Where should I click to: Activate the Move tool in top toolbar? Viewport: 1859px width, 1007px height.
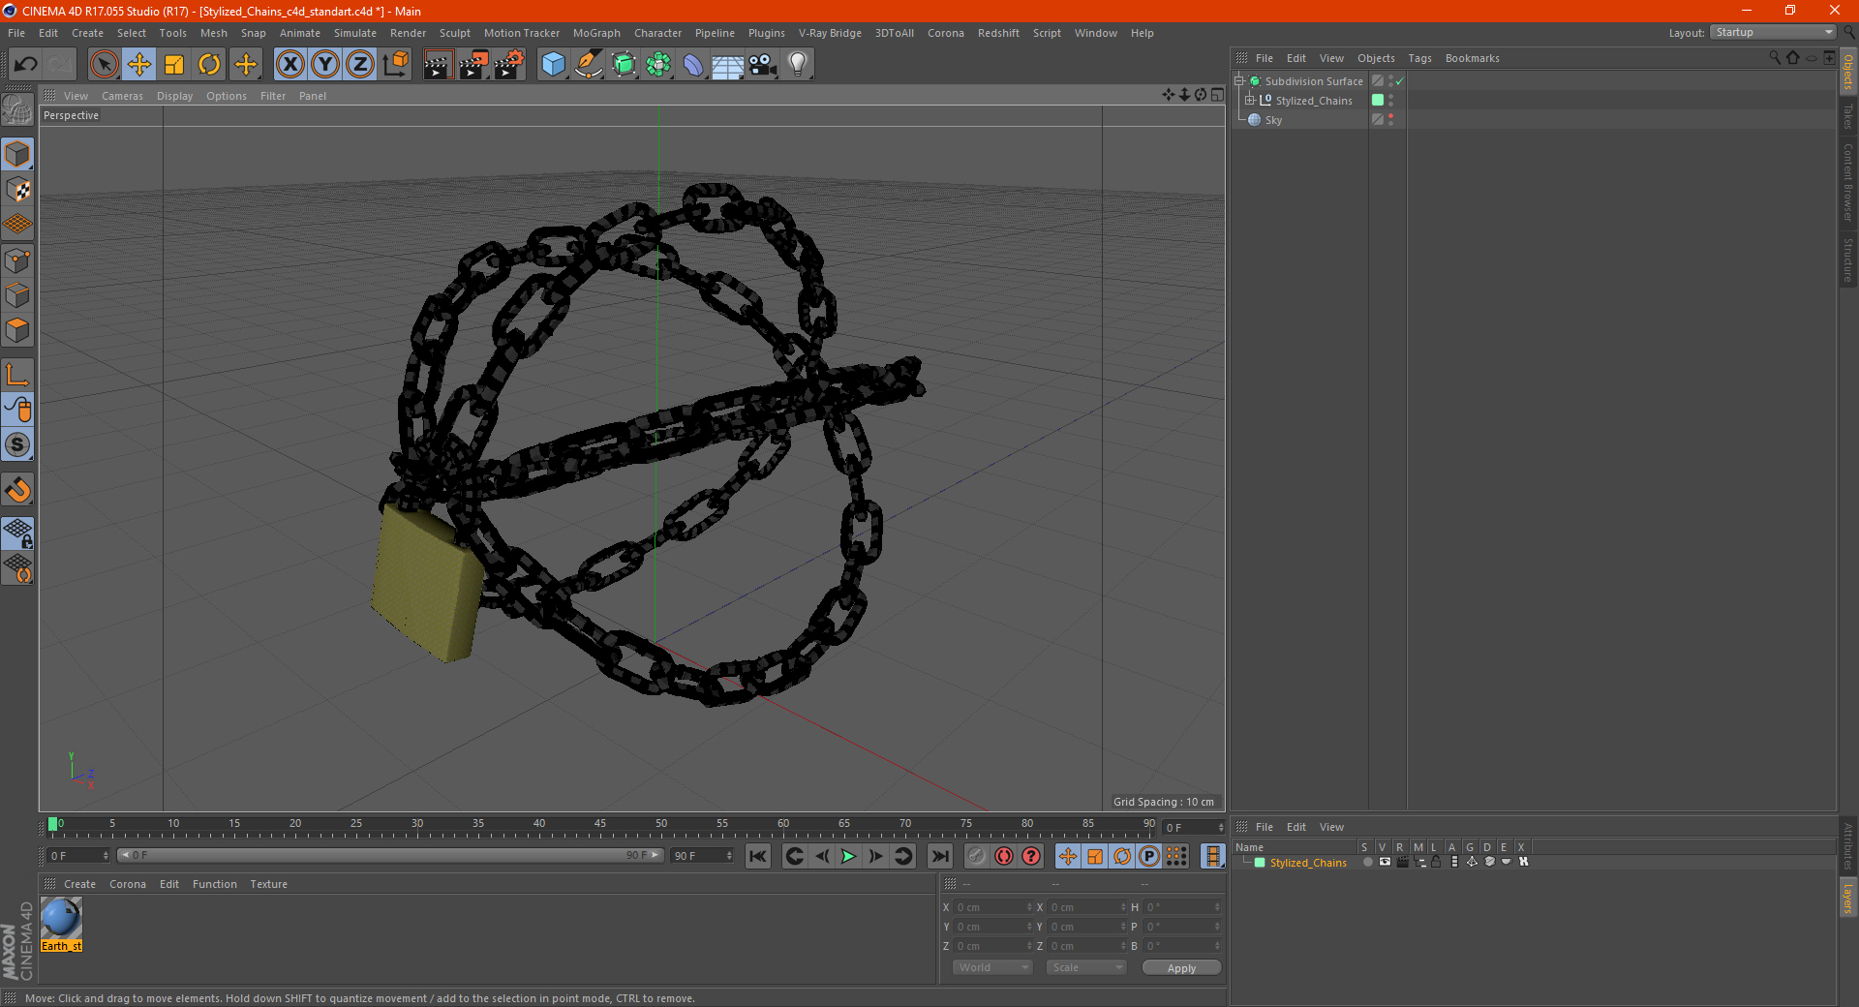(x=139, y=65)
